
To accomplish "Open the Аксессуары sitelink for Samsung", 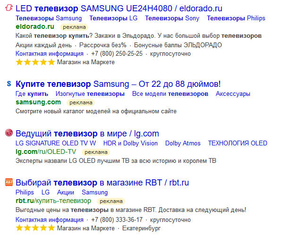I will (x=233, y=94).
